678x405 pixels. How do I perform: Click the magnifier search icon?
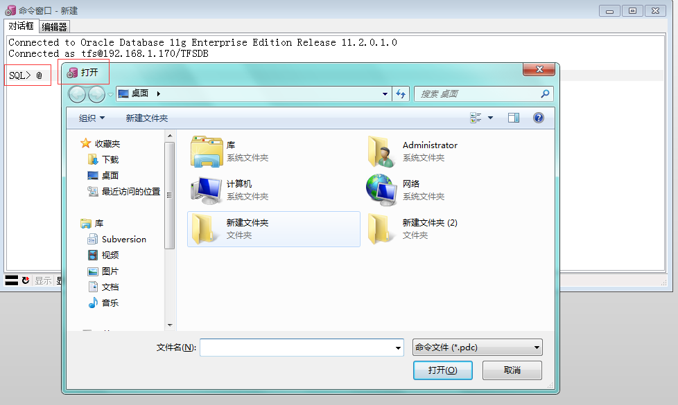(546, 93)
